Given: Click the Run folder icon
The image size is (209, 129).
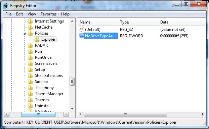Looking at the screenshot, I should tap(31, 51).
